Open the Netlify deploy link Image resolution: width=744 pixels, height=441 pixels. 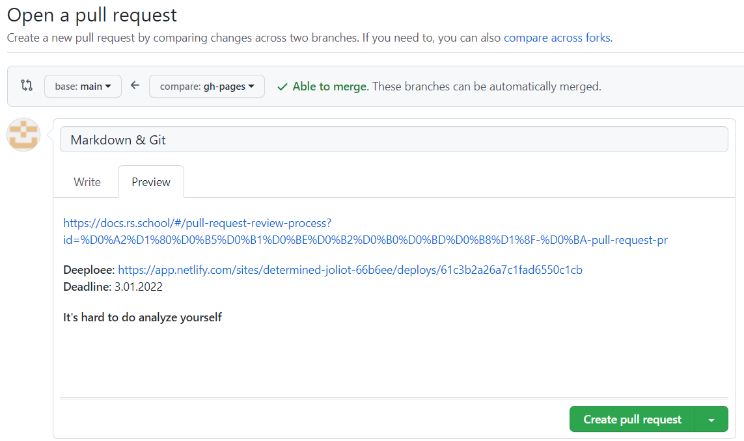[350, 270]
